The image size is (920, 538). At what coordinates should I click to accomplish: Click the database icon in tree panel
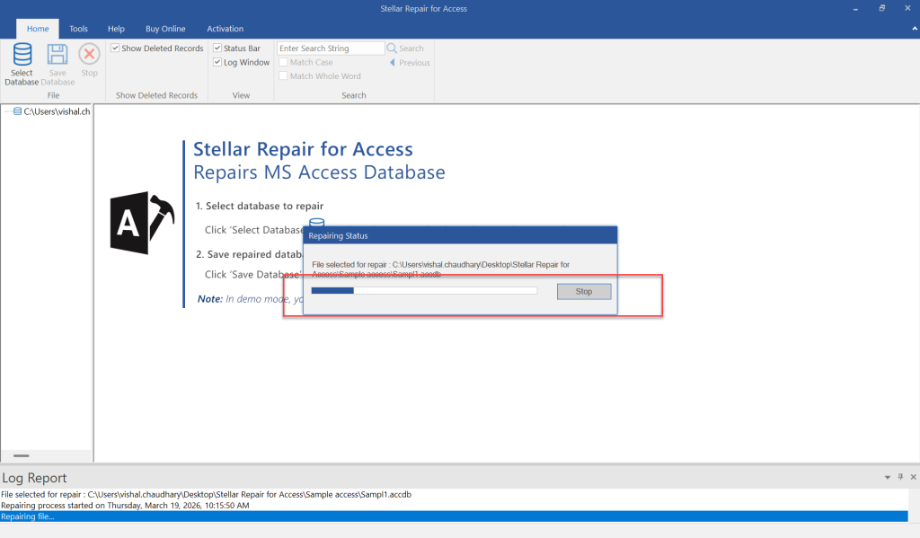click(18, 112)
